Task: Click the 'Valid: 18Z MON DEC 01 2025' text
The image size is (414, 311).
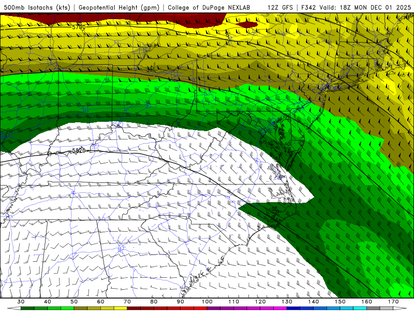Action: tap(365, 7)
